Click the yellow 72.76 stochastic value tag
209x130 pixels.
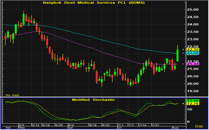click(190, 104)
